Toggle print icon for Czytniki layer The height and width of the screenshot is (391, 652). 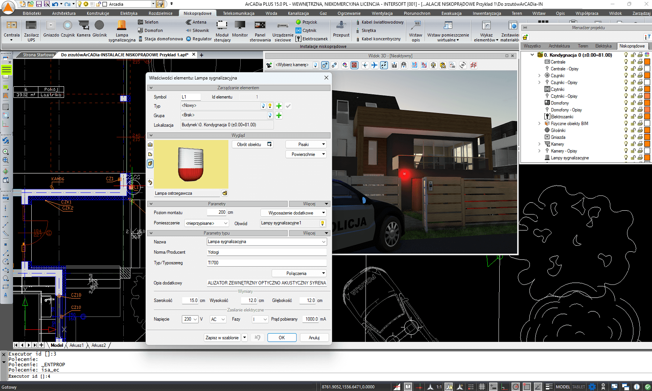coord(640,89)
